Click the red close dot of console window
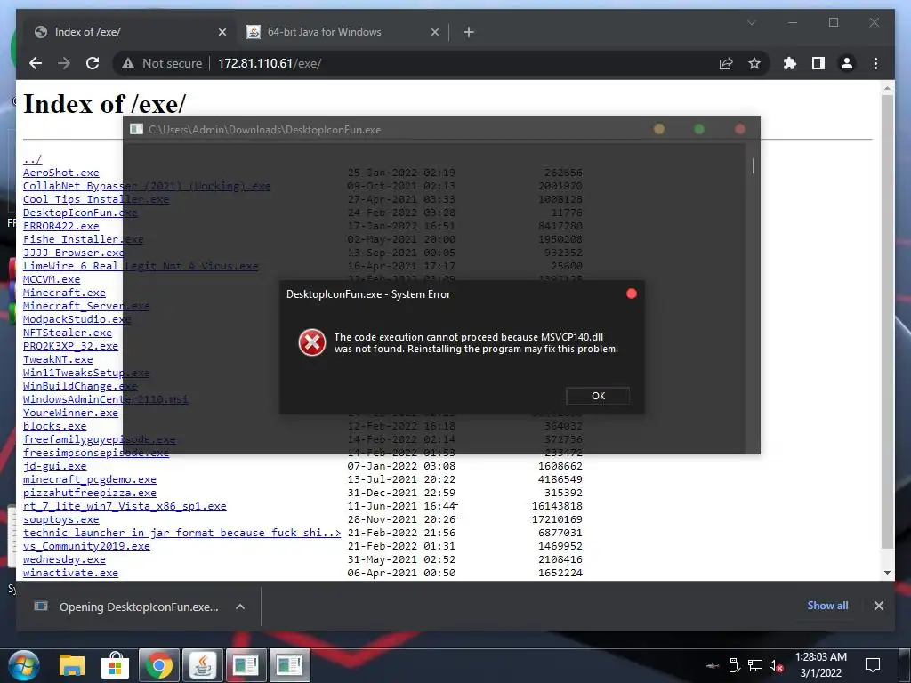Viewport: 911px width, 683px height. (739, 129)
